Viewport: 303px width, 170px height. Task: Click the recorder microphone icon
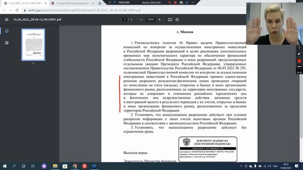pyautogui.click(x=115, y=2)
